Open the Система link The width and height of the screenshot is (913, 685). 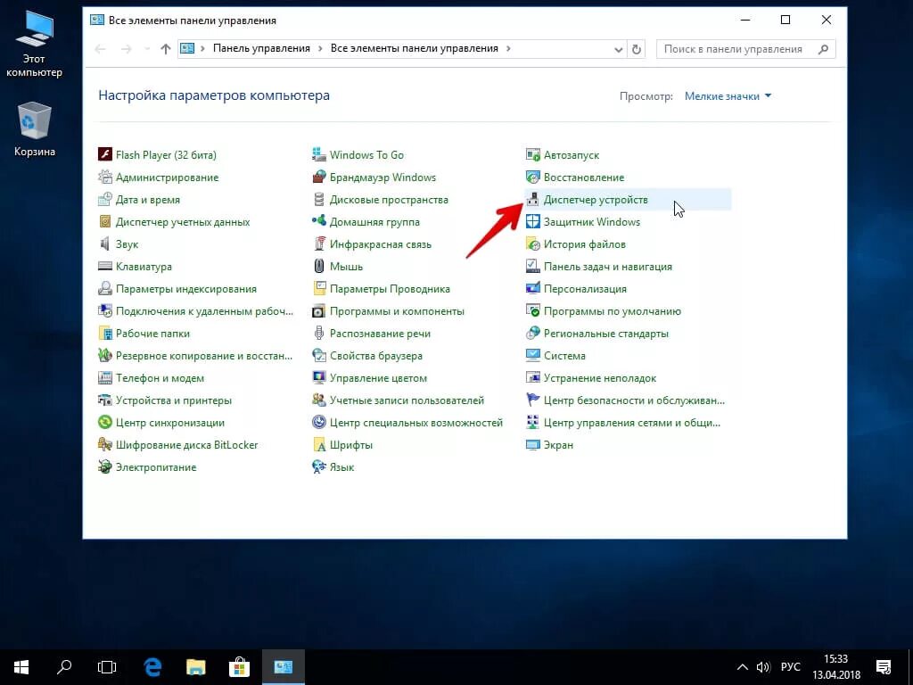[564, 356]
